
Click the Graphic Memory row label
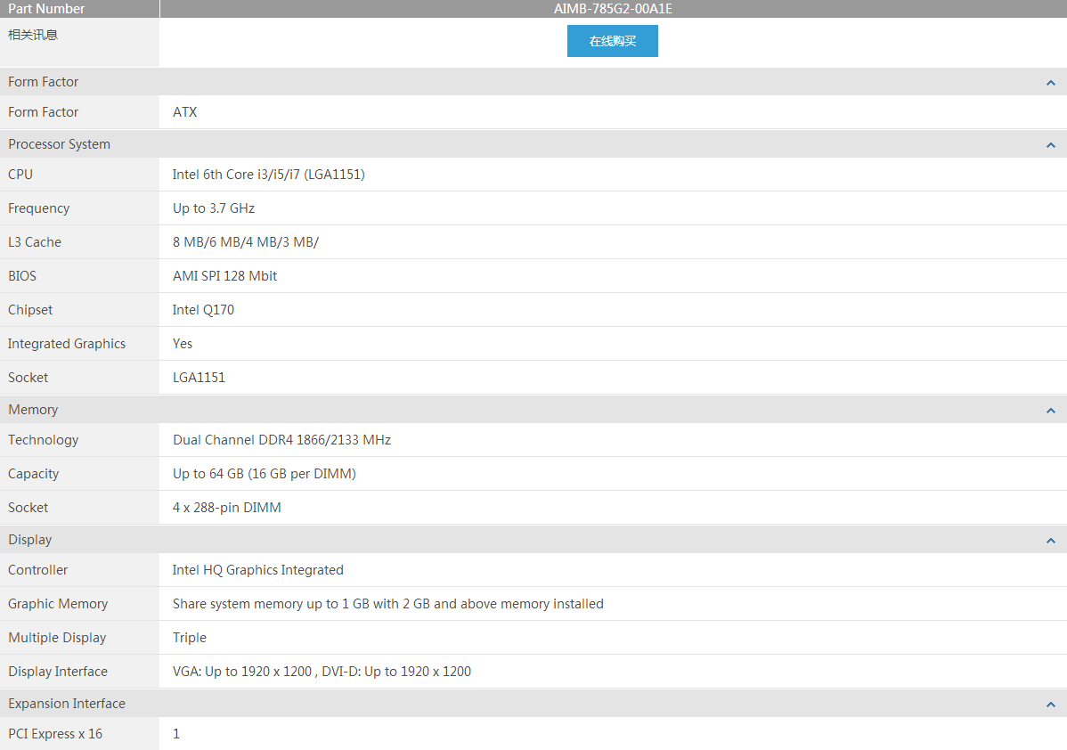pyautogui.click(x=58, y=604)
